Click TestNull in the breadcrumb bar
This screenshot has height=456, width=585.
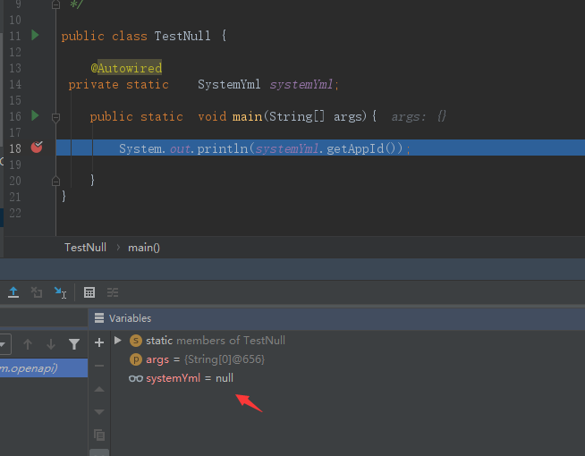click(x=85, y=248)
